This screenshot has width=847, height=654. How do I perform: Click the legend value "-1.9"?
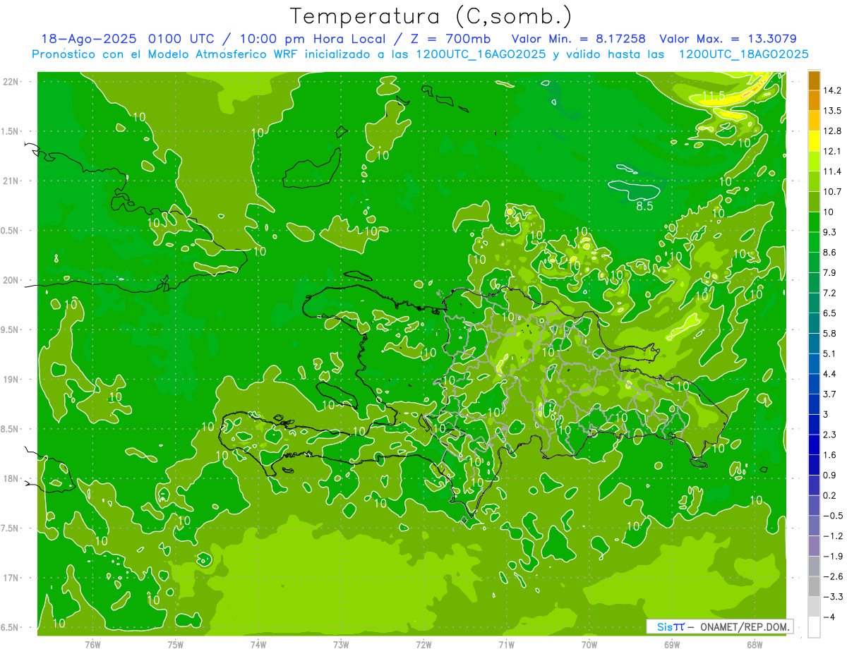click(833, 556)
